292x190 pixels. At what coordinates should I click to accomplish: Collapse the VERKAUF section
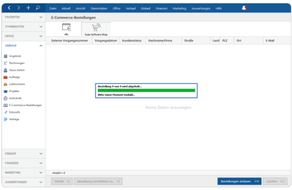(x=23, y=46)
